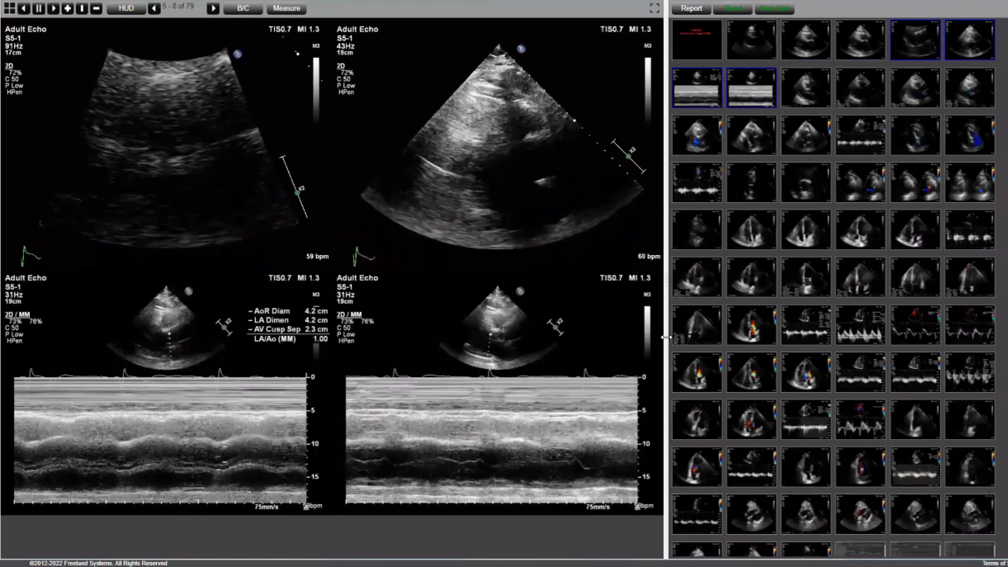Click the vertical bar icon in toolbar

82,8
